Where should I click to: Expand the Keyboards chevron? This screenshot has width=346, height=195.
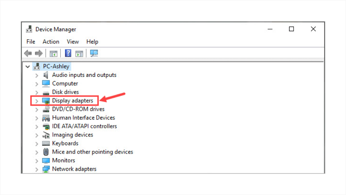pyautogui.click(x=37, y=144)
